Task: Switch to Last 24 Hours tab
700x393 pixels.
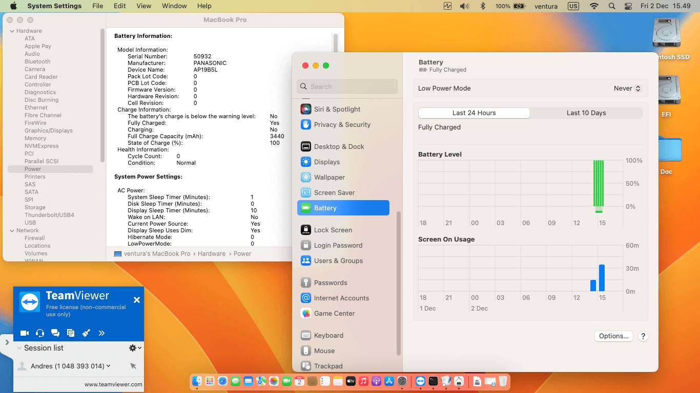Action: 474,113
